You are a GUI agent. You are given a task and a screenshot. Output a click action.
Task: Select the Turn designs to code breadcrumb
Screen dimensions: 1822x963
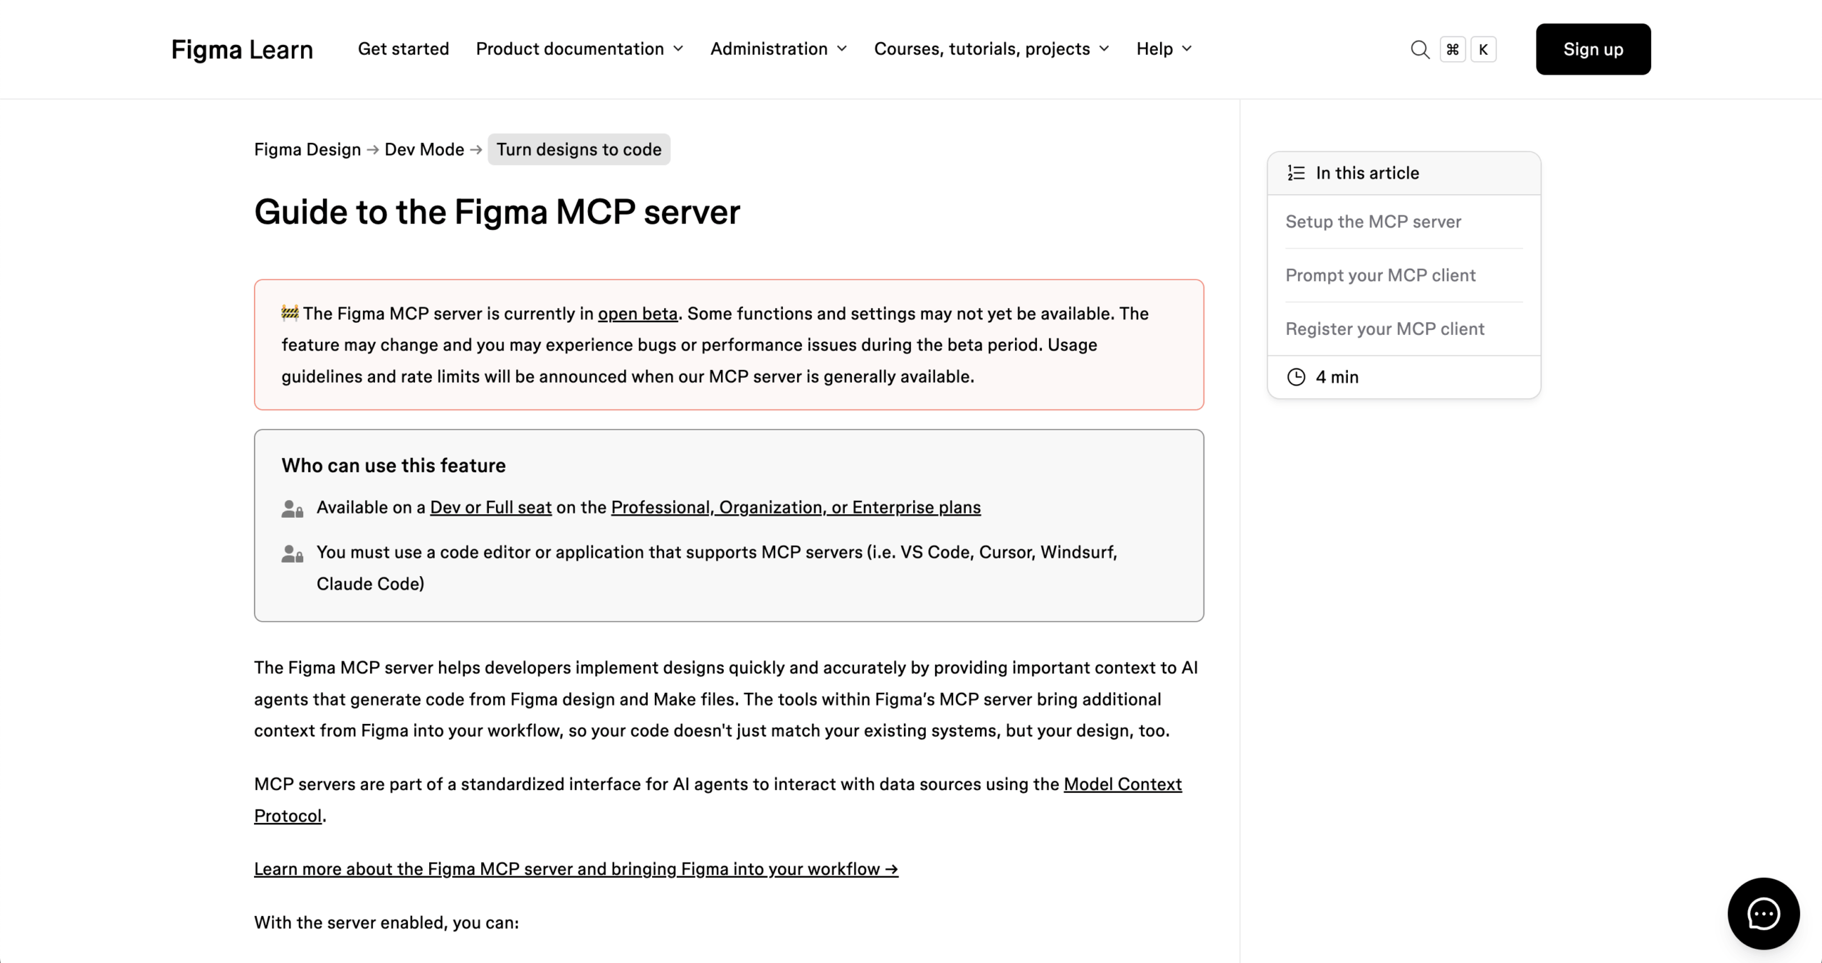[x=579, y=149]
